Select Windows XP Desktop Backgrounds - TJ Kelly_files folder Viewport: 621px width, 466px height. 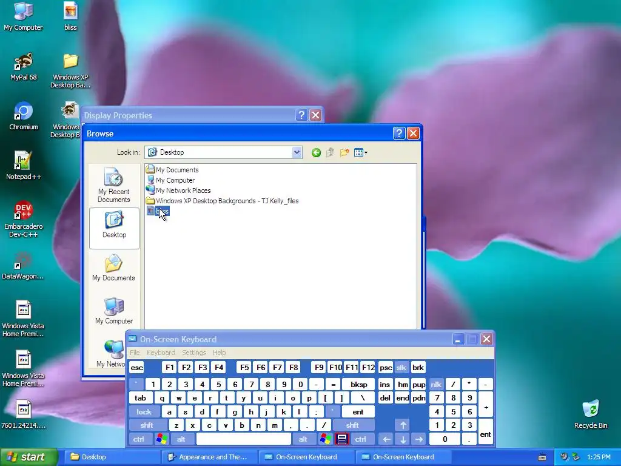(x=222, y=200)
